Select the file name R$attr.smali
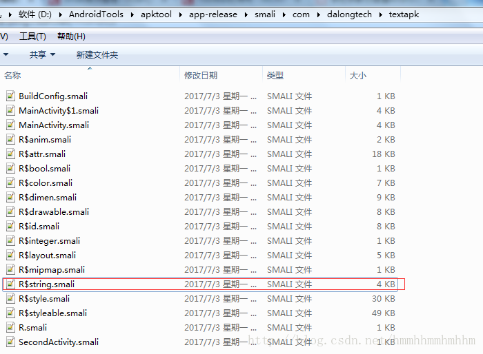 pos(42,154)
